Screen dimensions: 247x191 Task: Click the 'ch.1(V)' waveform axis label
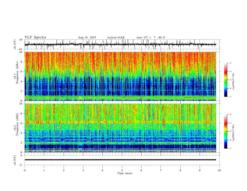pyautogui.click(x=15, y=44)
